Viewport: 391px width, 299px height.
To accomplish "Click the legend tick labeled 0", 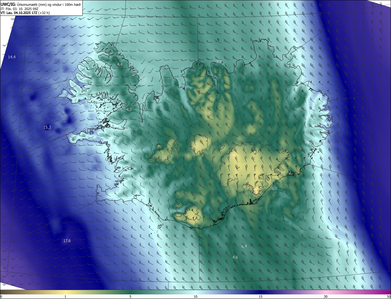I will pos(1,297).
